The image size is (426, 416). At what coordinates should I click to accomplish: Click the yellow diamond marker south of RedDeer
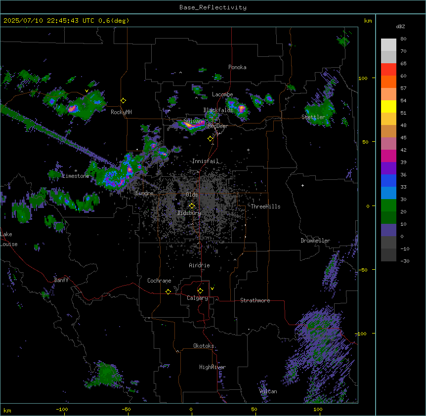coord(210,139)
